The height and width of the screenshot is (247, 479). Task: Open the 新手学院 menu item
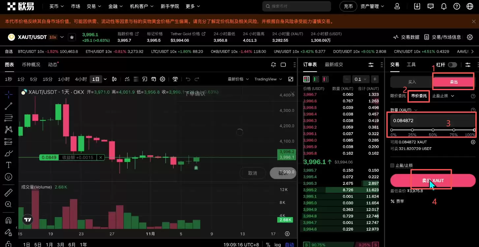(x=170, y=6)
